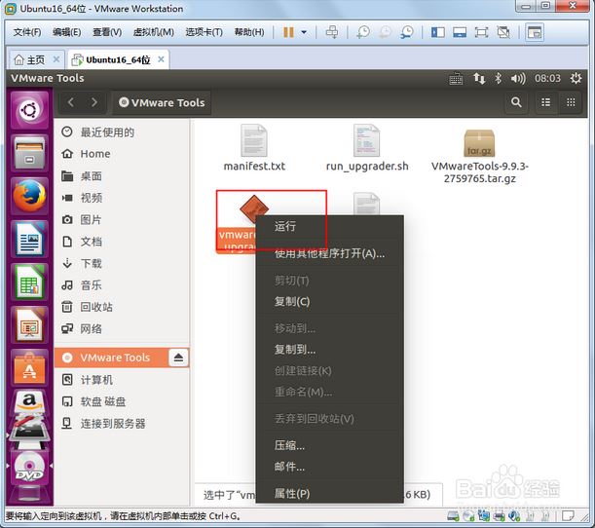Click VMware pause virtual machine button
This screenshot has height=528, width=595.
[288, 32]
